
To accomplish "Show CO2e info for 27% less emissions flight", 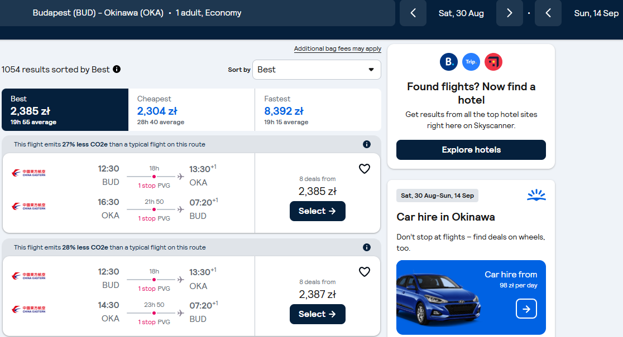I will pos(366,144).
